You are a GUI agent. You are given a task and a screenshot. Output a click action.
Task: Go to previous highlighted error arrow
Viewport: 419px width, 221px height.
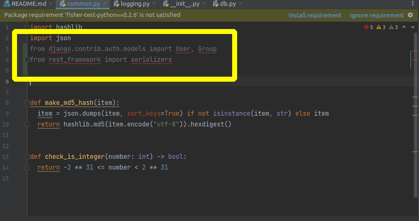tap(404, 27)
